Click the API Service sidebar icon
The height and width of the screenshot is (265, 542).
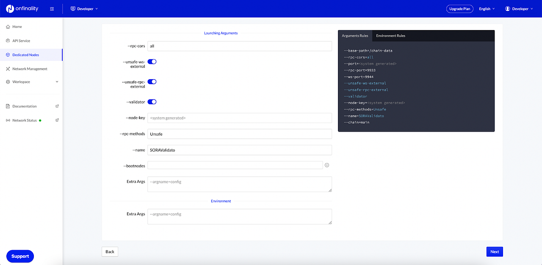click(8, 41)
